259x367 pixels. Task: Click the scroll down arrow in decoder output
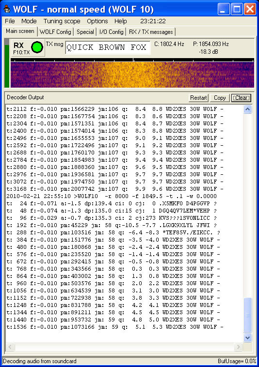248,337
